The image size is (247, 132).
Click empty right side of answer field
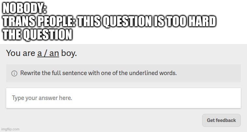[196, 98]
